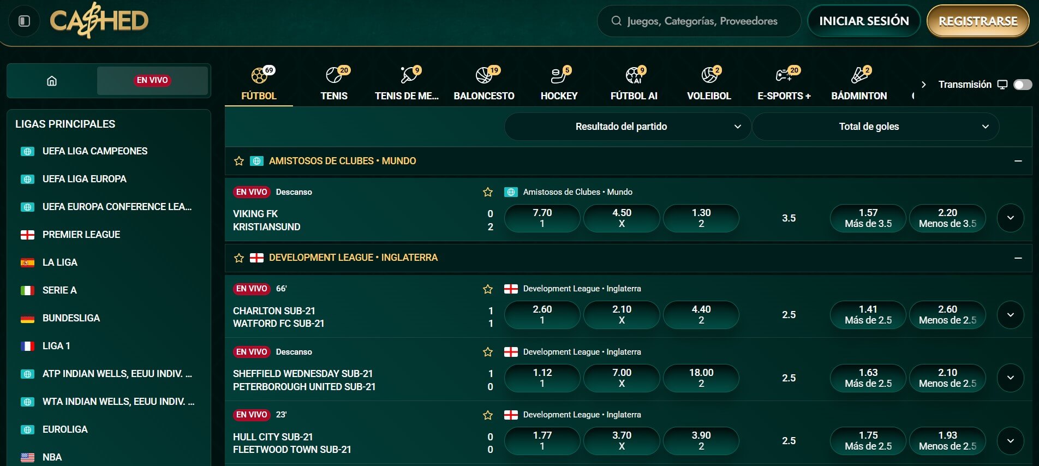Bet 7.70 on Viking FK win

(x=542, y=218)
